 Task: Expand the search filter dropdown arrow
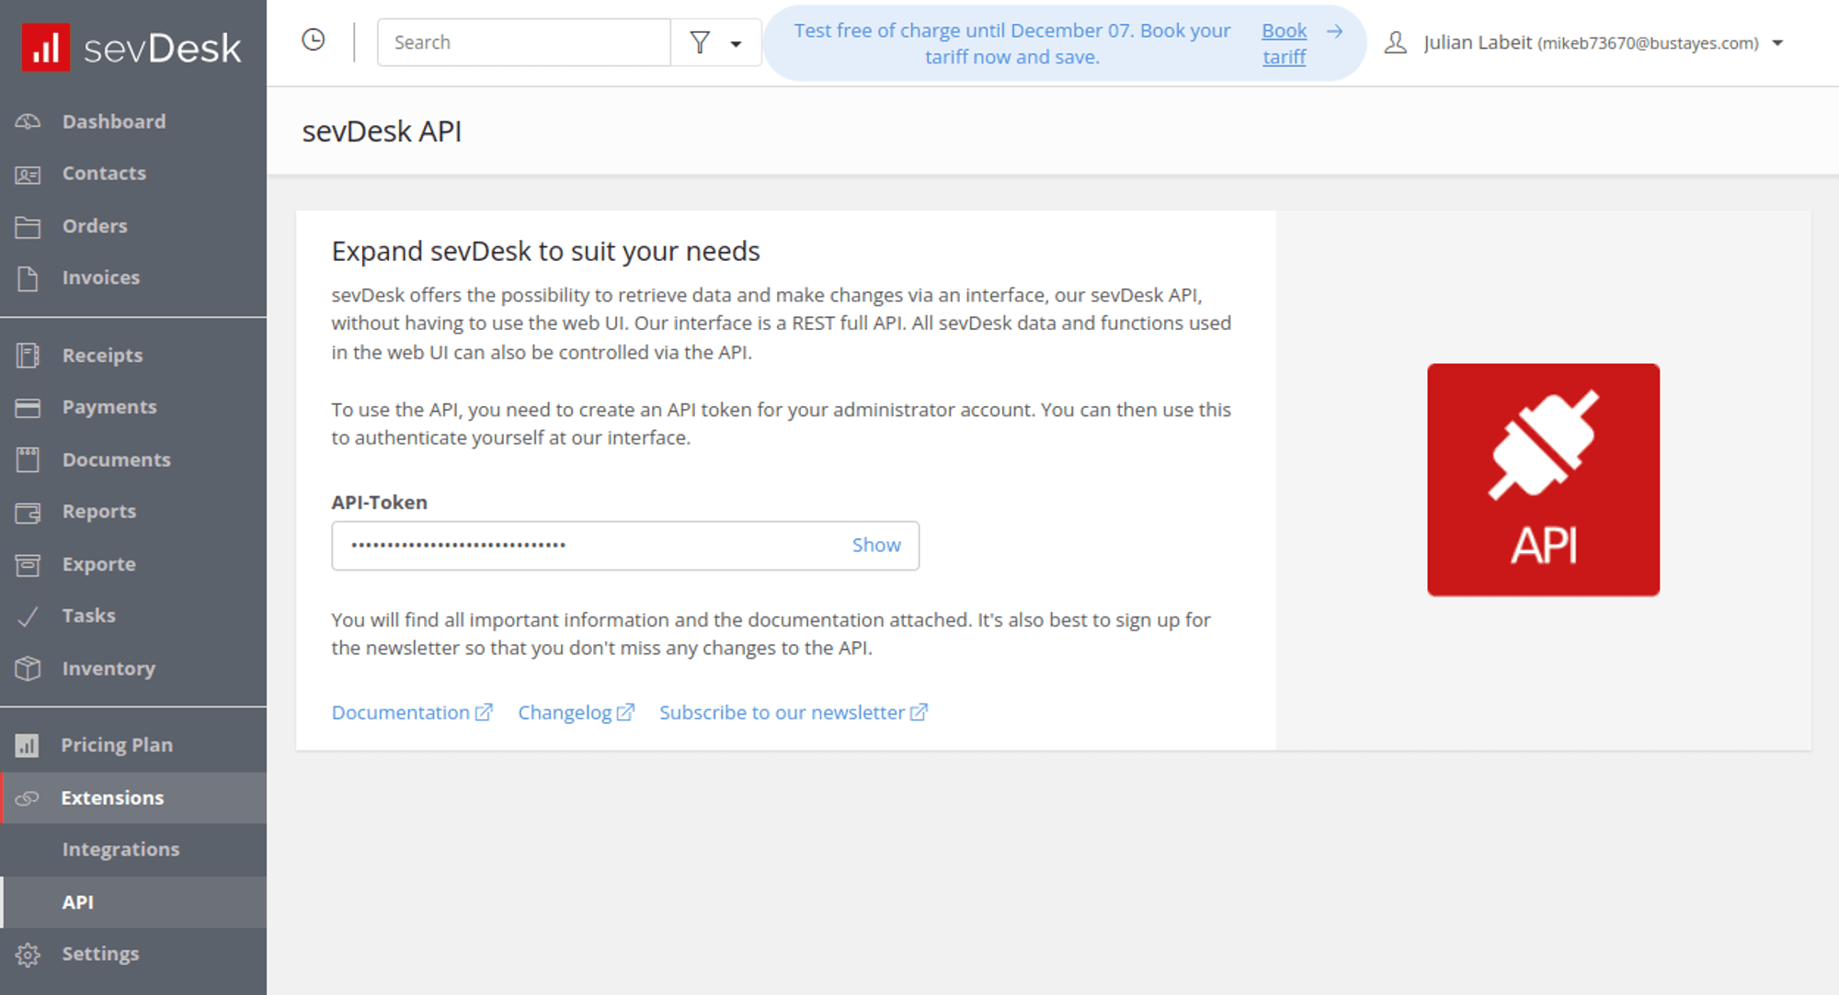(x=736, y=43)
